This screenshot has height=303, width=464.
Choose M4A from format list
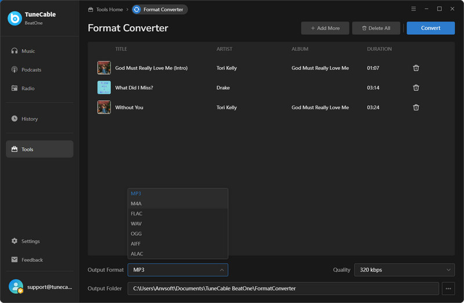177,204
